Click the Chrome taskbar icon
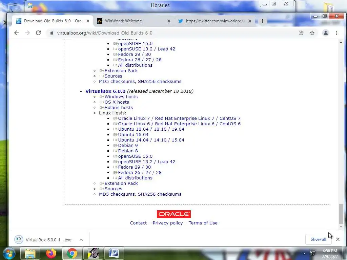The image size is (347, 260). [72, 253]
